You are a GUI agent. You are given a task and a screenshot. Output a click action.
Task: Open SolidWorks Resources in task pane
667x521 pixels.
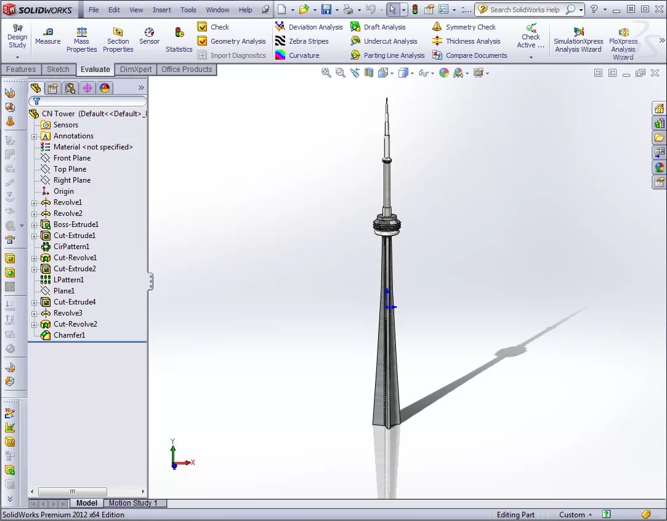click(659, 109)
